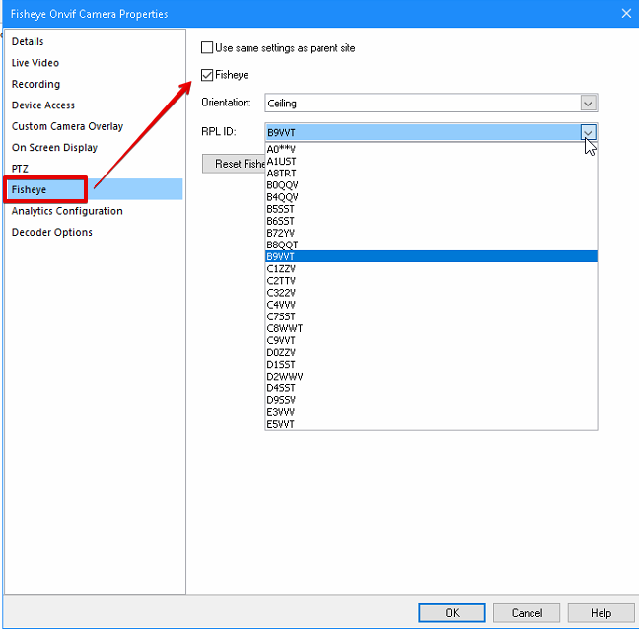Pick A8TRT in the dropdown list
Image resolution: width=639 pixels, height=629 pixels.
click(x=431, y=174)
